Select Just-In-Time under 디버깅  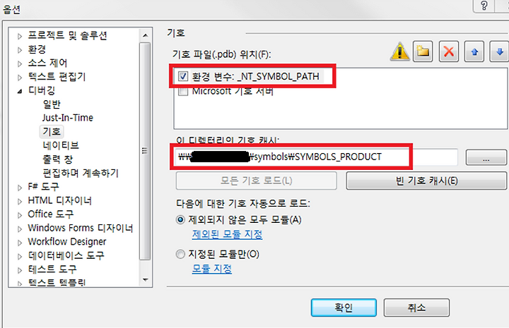(68, 118)
